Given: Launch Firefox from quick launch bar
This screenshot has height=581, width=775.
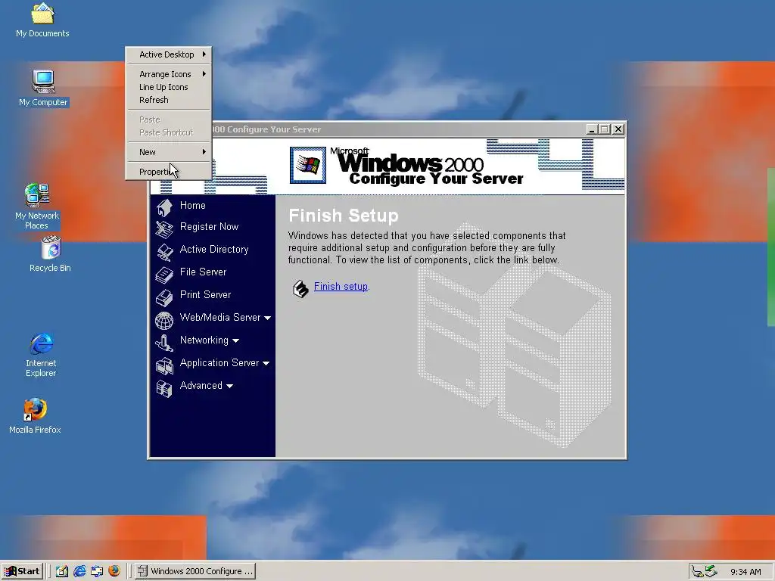Looking at the screenshot, I should 114,571.
